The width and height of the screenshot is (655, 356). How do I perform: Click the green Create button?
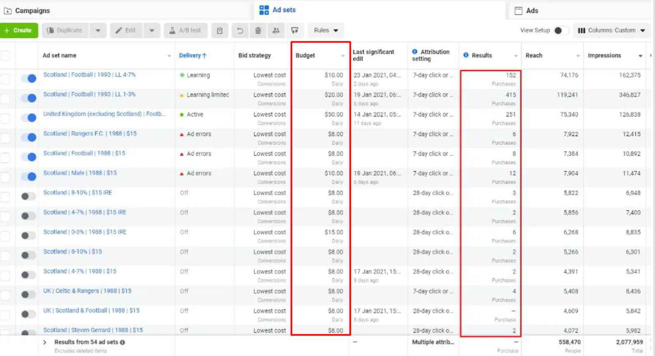(x=19, y=30)
